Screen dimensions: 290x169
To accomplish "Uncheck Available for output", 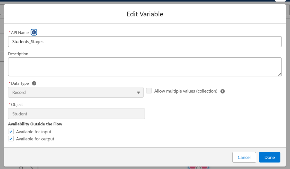I will (10, 139).
